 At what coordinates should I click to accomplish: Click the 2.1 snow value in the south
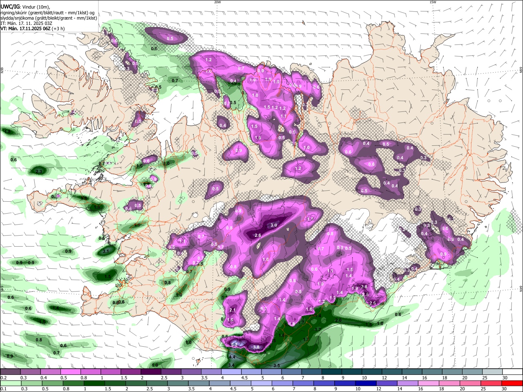point(232,310)
